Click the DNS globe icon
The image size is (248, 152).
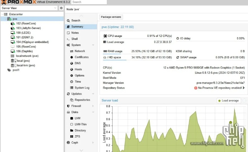coord(71,63)
